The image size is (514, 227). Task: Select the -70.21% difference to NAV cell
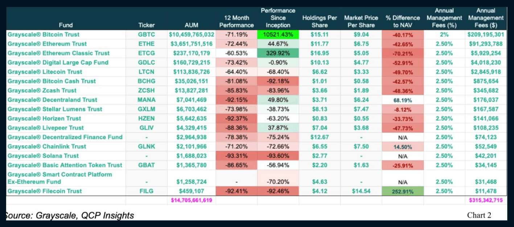coord(403,53)
